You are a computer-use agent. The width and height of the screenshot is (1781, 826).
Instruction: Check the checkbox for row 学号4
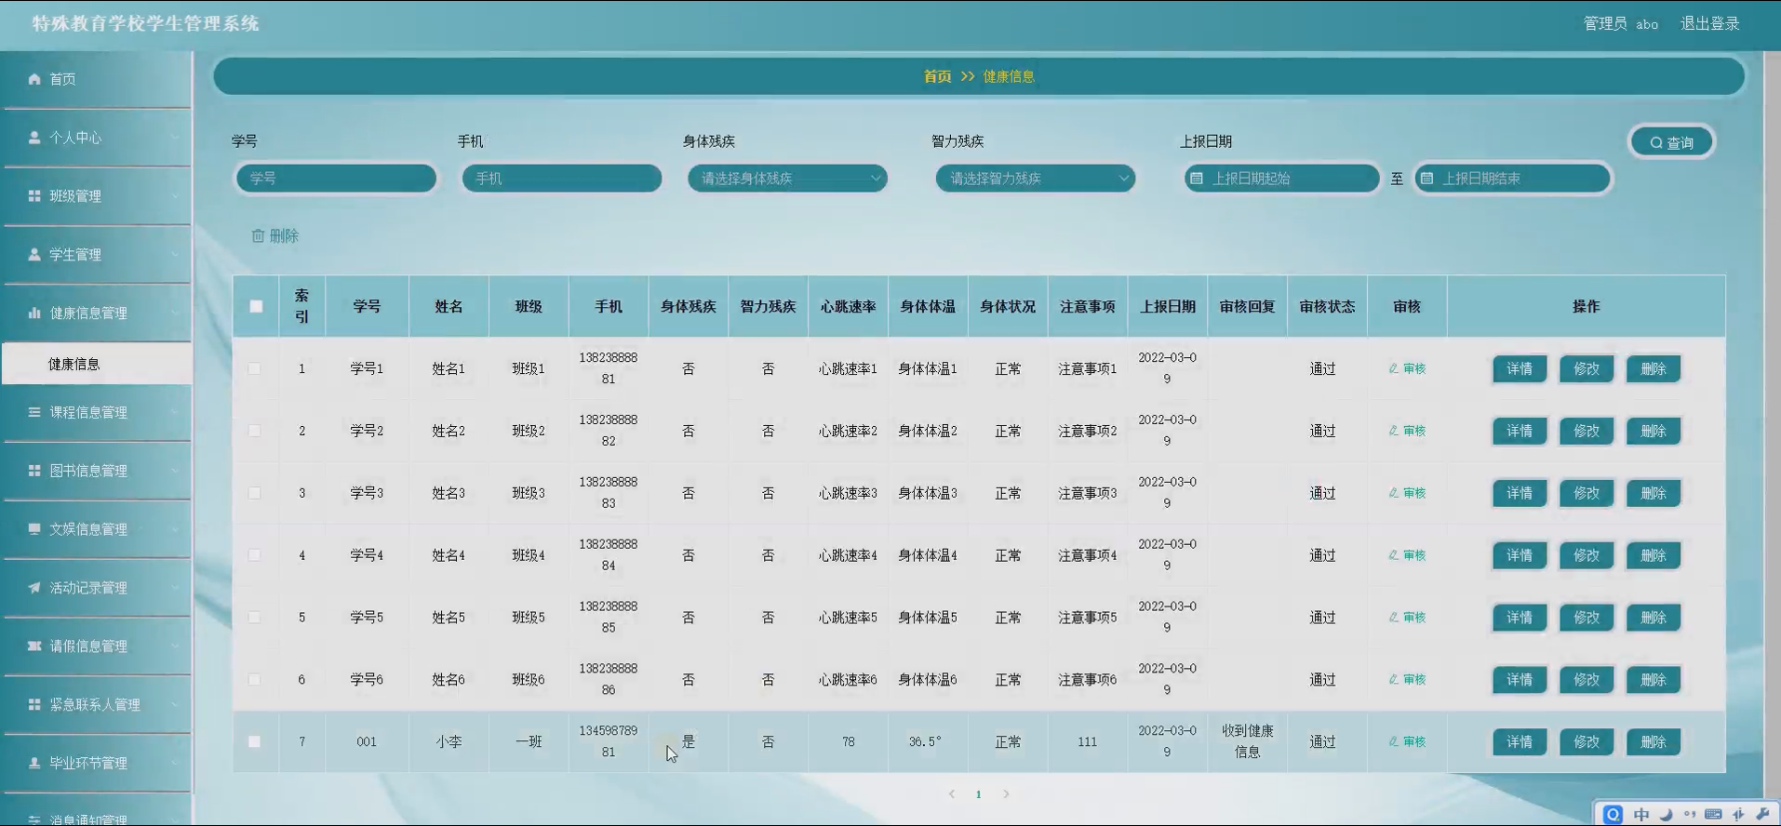[x=254, y=555]
